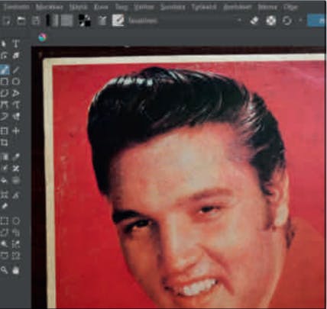The width and height of the screenshot is (327, 309).
Task: Select the Text tool
Action: click(x=16, y=43)
